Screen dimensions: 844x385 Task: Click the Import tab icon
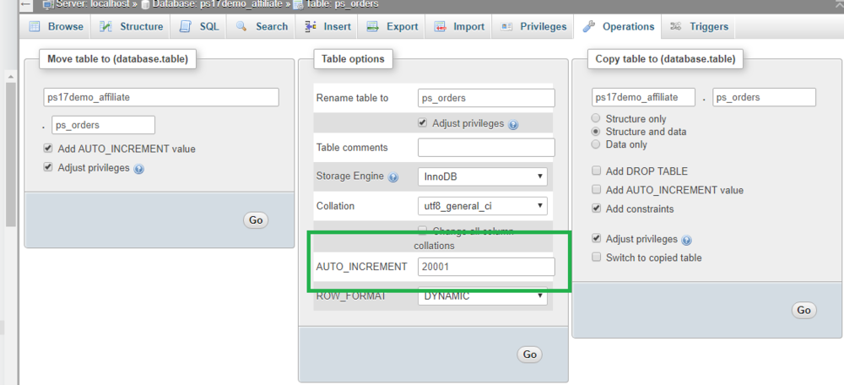tap(441, 26)
